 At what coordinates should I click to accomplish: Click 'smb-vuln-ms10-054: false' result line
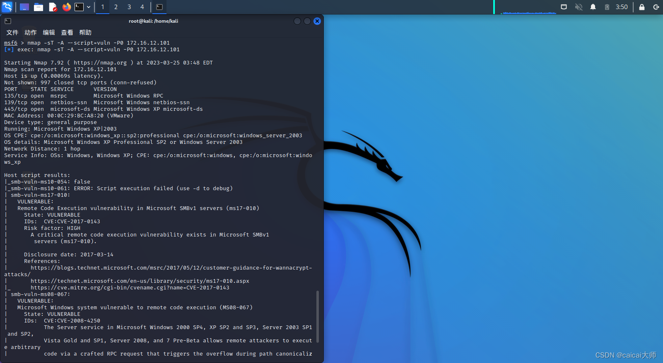tap(47, 182)
